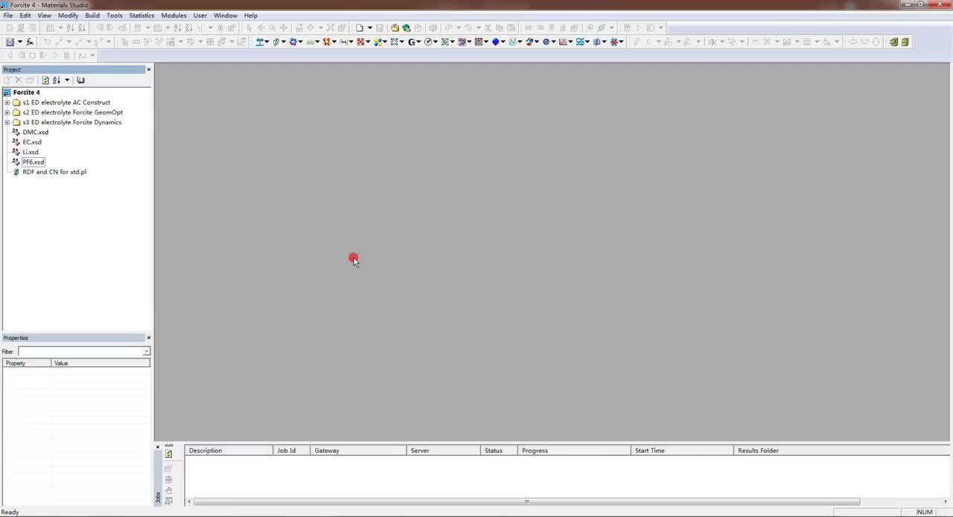This screenshot has height=517, width=953.
Task: Expand s1 ED electrolyte AC Construct folder
Action: click(7, 102)
